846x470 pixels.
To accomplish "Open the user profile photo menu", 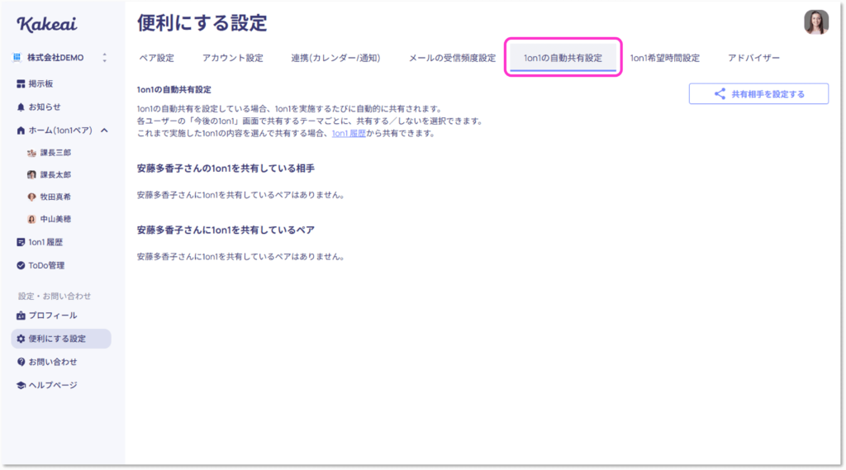I will (815, 22).
